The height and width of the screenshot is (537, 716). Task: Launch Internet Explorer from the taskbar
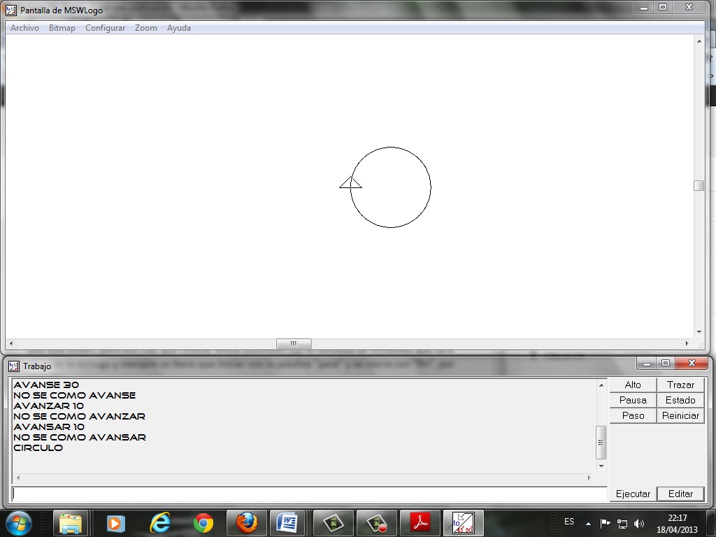coord(160,522)
